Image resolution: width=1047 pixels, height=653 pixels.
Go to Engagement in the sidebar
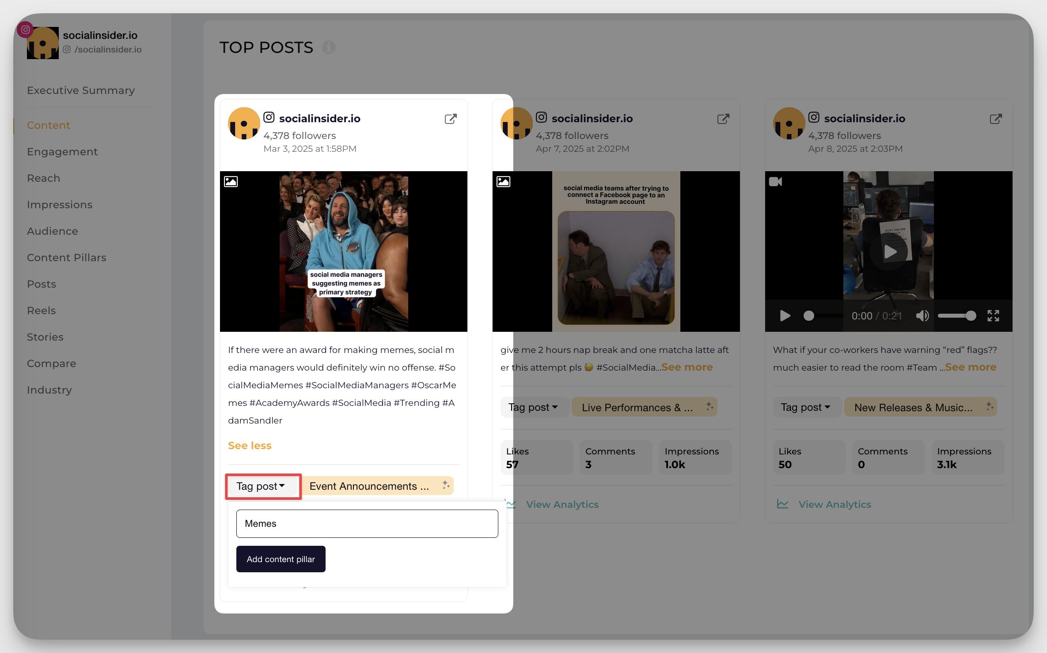pyautogui.click(x=62, y=152)
